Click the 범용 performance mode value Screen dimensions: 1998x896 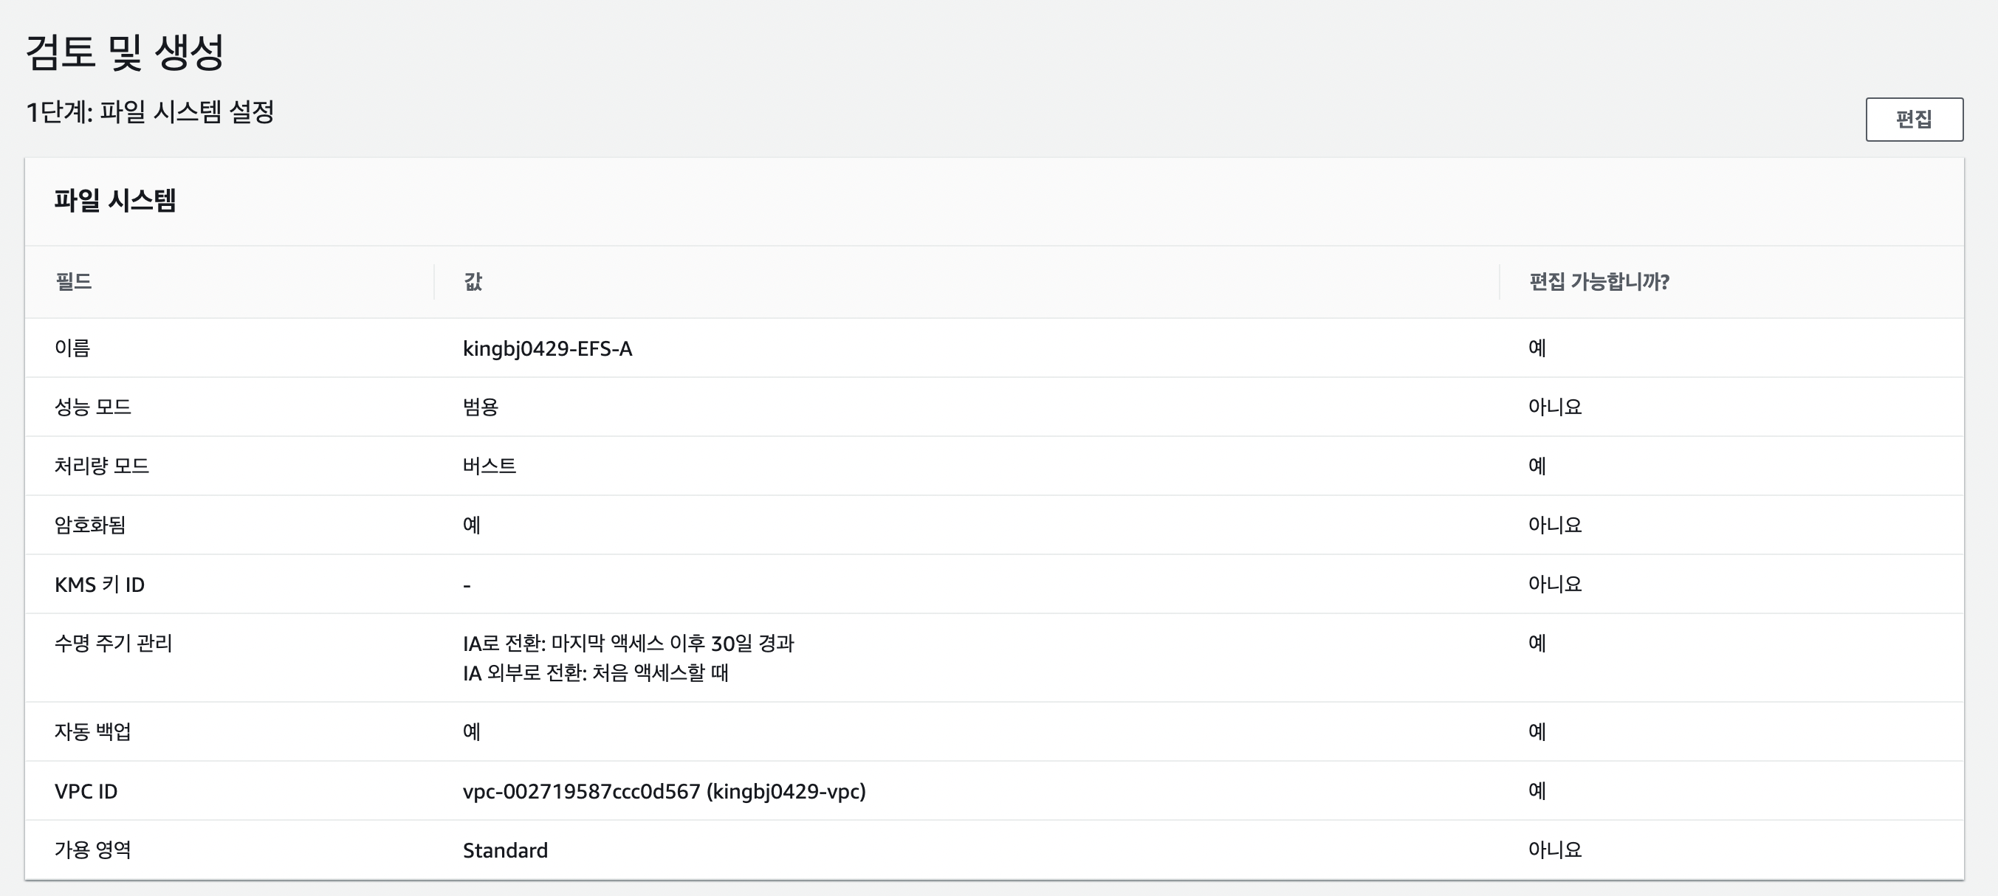480,407
